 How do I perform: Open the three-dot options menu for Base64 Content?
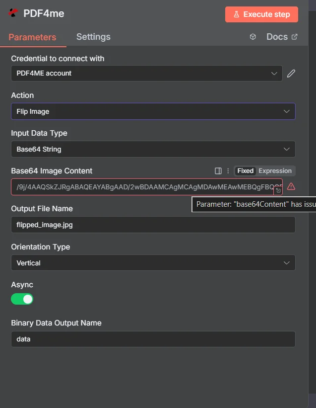228,170
